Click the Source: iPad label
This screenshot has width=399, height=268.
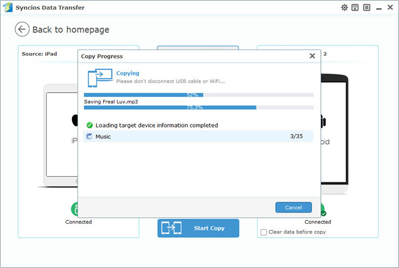pos(39,54)
